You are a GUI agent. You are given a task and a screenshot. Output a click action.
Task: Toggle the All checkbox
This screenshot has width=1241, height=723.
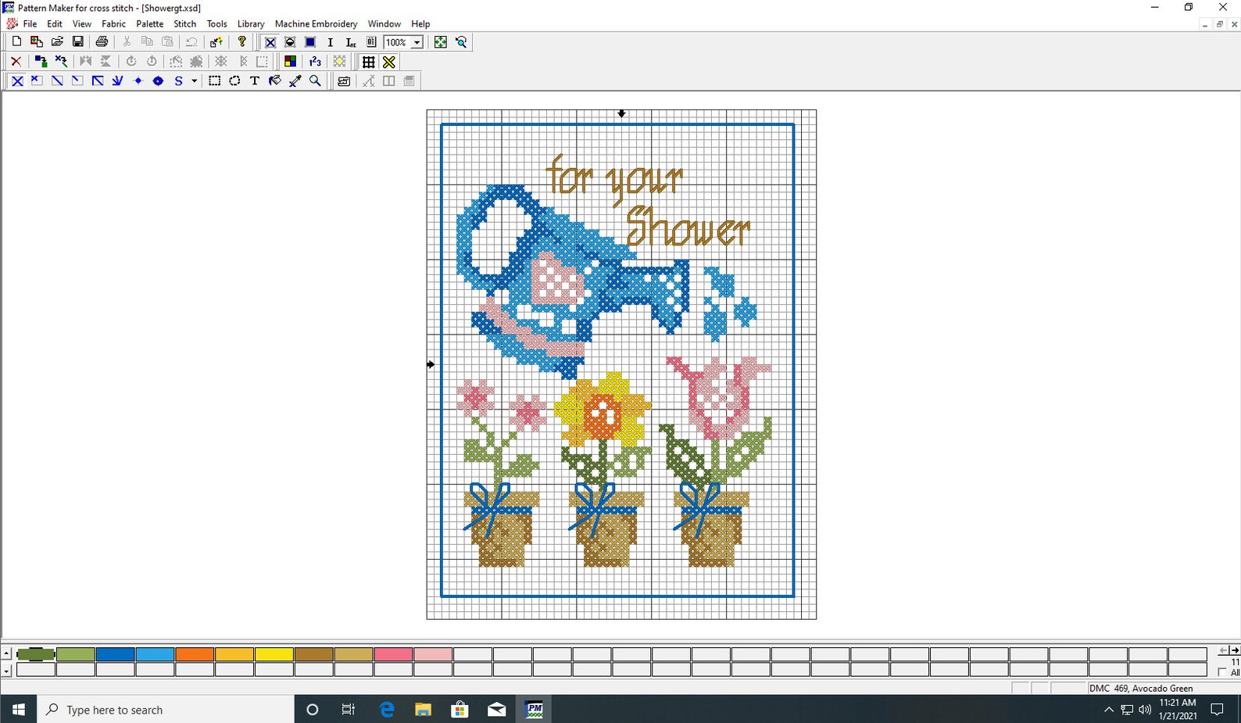click(1223, 672)
